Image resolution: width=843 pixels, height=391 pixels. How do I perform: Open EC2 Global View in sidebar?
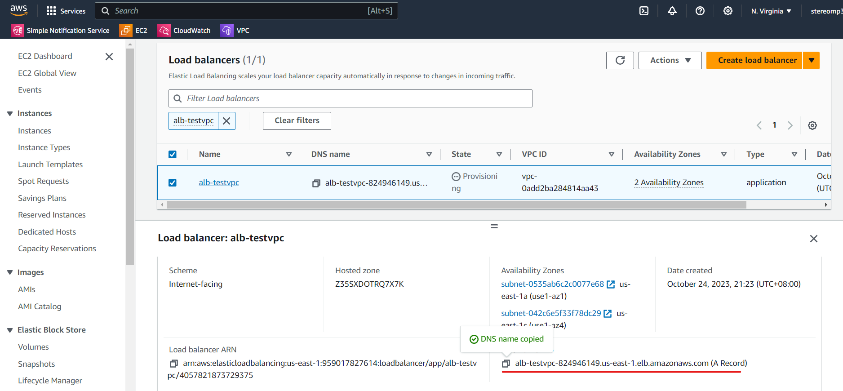(x=47, y=73)
